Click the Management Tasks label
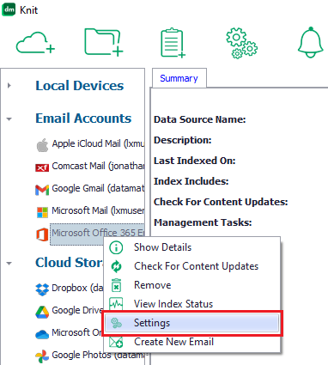This screenshot has height=365, width=328. (203, 222)
